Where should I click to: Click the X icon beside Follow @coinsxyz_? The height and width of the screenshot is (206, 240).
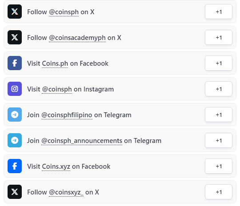tap(15, 192)
